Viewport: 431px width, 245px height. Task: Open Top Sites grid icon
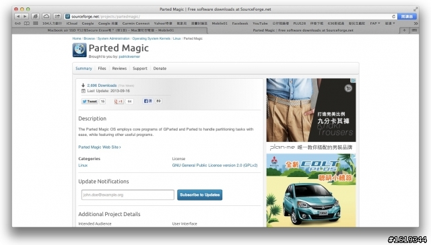coord(36,24)
